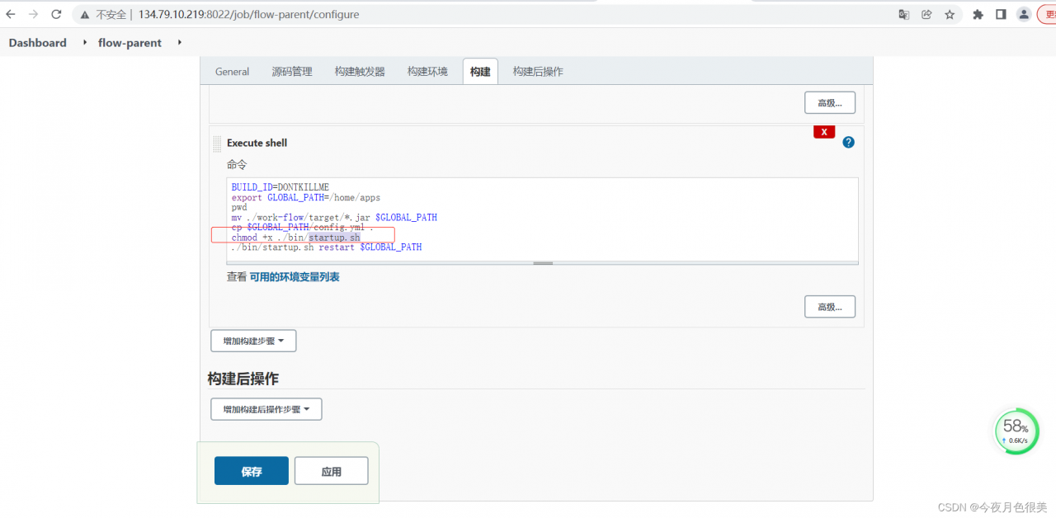
Task: Switch to the 构建后操作 tab
Action: (x=538, y=72)
